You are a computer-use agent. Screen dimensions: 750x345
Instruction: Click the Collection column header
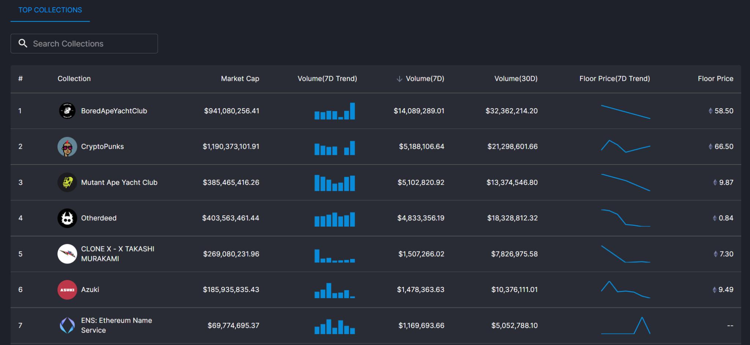pyautogui.click(x=74, y=79)
